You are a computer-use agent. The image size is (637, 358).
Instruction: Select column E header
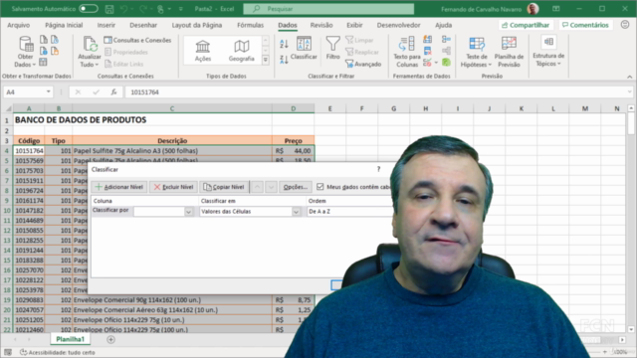(329, 108)
